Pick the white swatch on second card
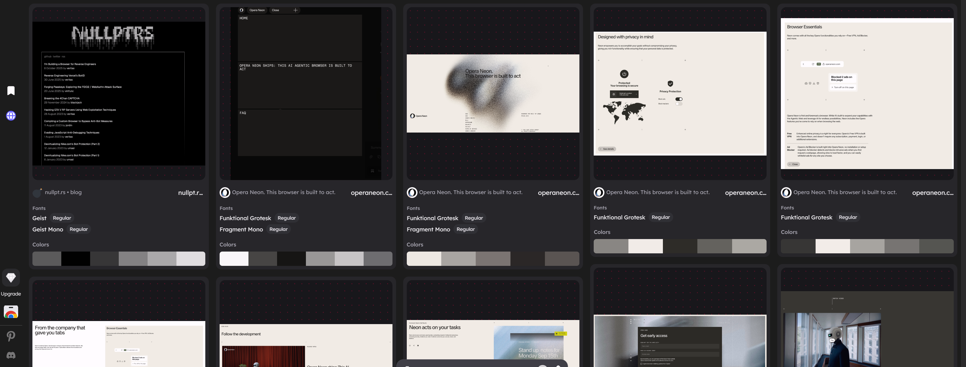The width and height of the screenshot is (966, 367). point(234,259)
